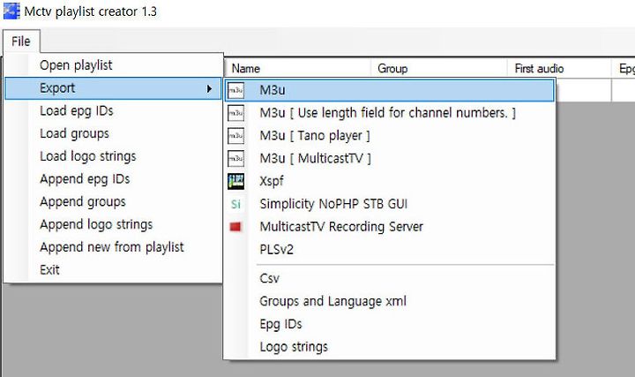Click the Mctv app icon in the title bar
Viewport: 635px width, 377px height.
click(11, 11)
